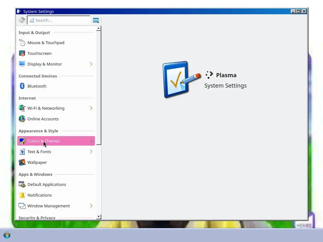The width and height of the screenshot is (323, 242).
Task: Click the Default Applications icon
Action: click(22, 184)
